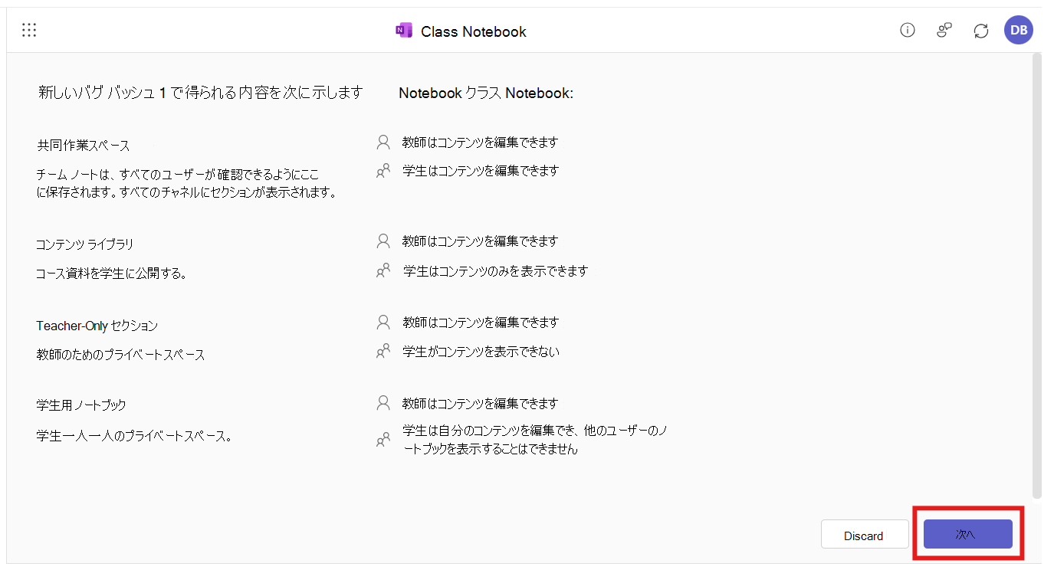Click the description starting with チーム ノートは
The height and width of the screenshot is (570, 1054).
coord(186,183)
